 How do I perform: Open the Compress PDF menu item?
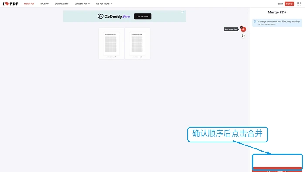pos(62,4)
